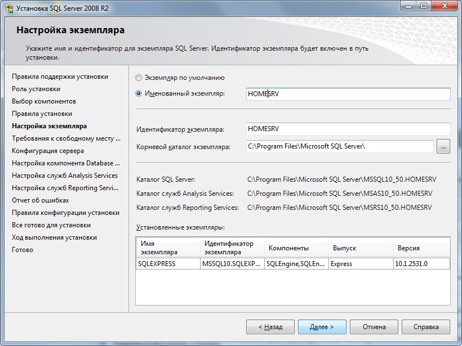Select step Настройка служб Analysis Services
Image resolution: width=462 pixels, height=346 pixels.
65,176
